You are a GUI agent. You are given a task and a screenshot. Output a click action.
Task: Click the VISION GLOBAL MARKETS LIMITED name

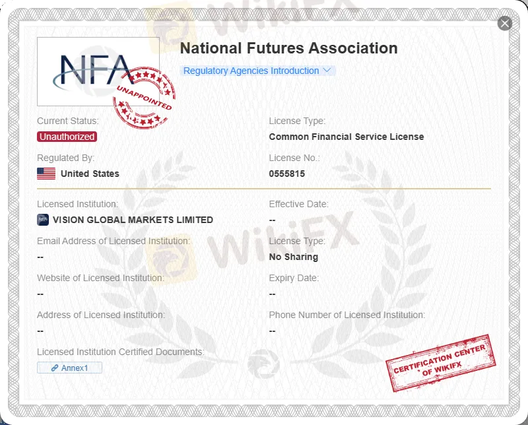[x=132, y=220]
